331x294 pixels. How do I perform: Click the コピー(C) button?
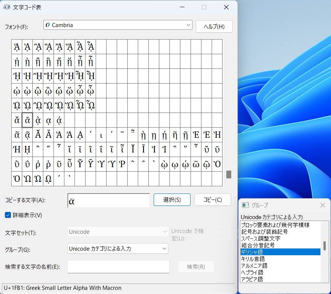point(213,200)
